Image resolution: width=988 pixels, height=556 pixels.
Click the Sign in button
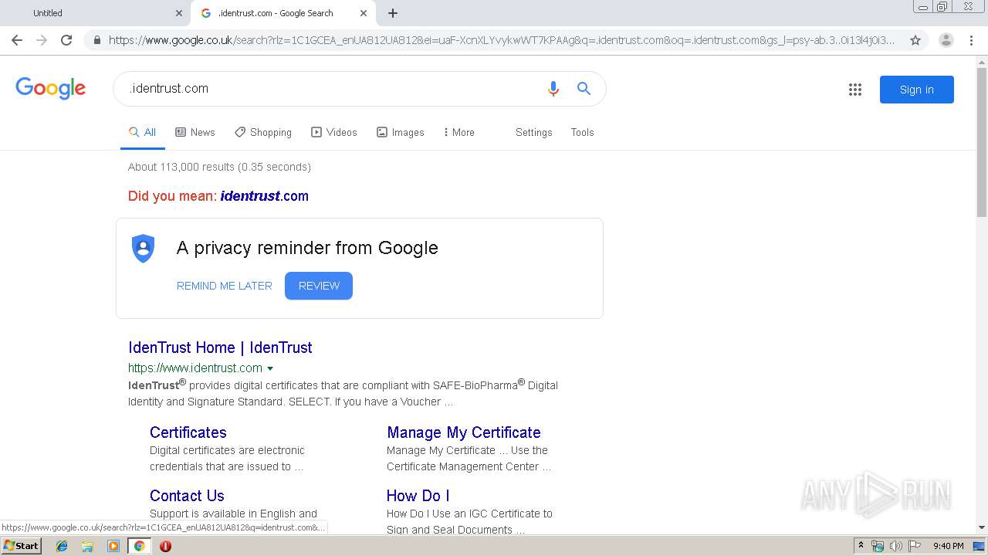(917, 90)
